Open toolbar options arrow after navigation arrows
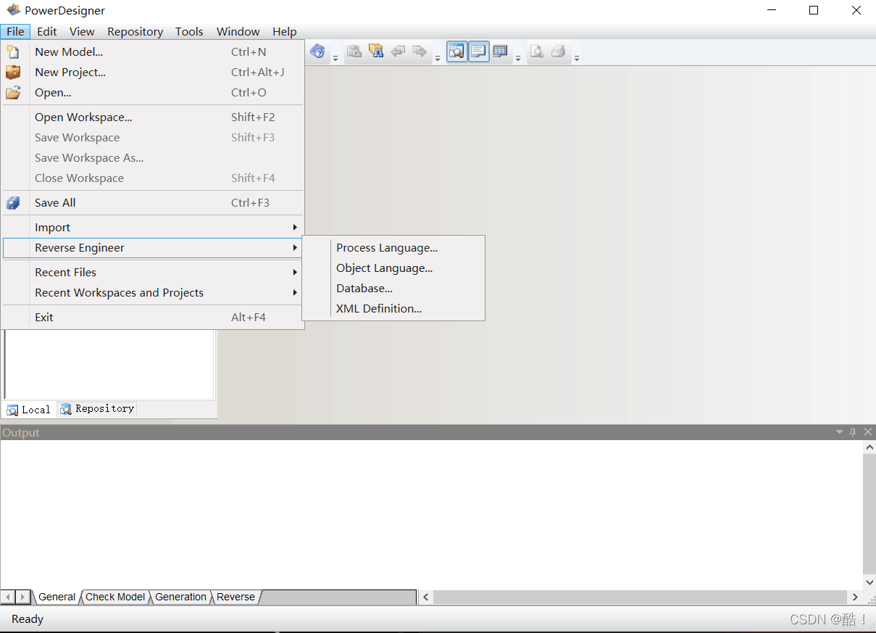 pyautogui.click(x=438, y=58)
